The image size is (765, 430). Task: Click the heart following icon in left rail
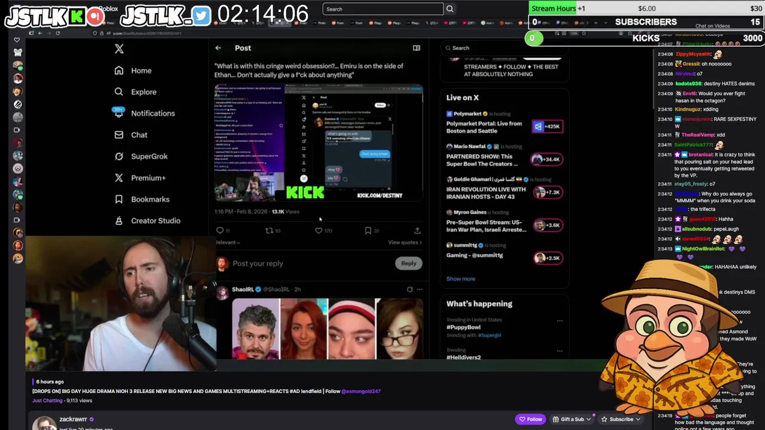(x=17, y=40)
